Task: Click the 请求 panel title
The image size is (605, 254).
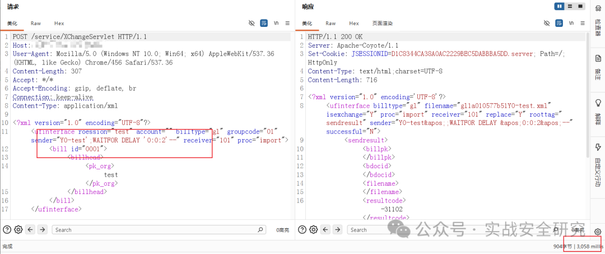Action: pos(13,7)
